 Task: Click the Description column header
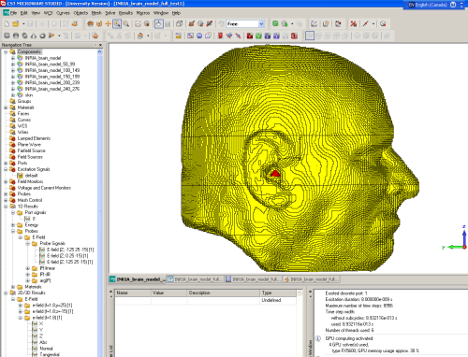pyautogui.click(x=224, y=293)
